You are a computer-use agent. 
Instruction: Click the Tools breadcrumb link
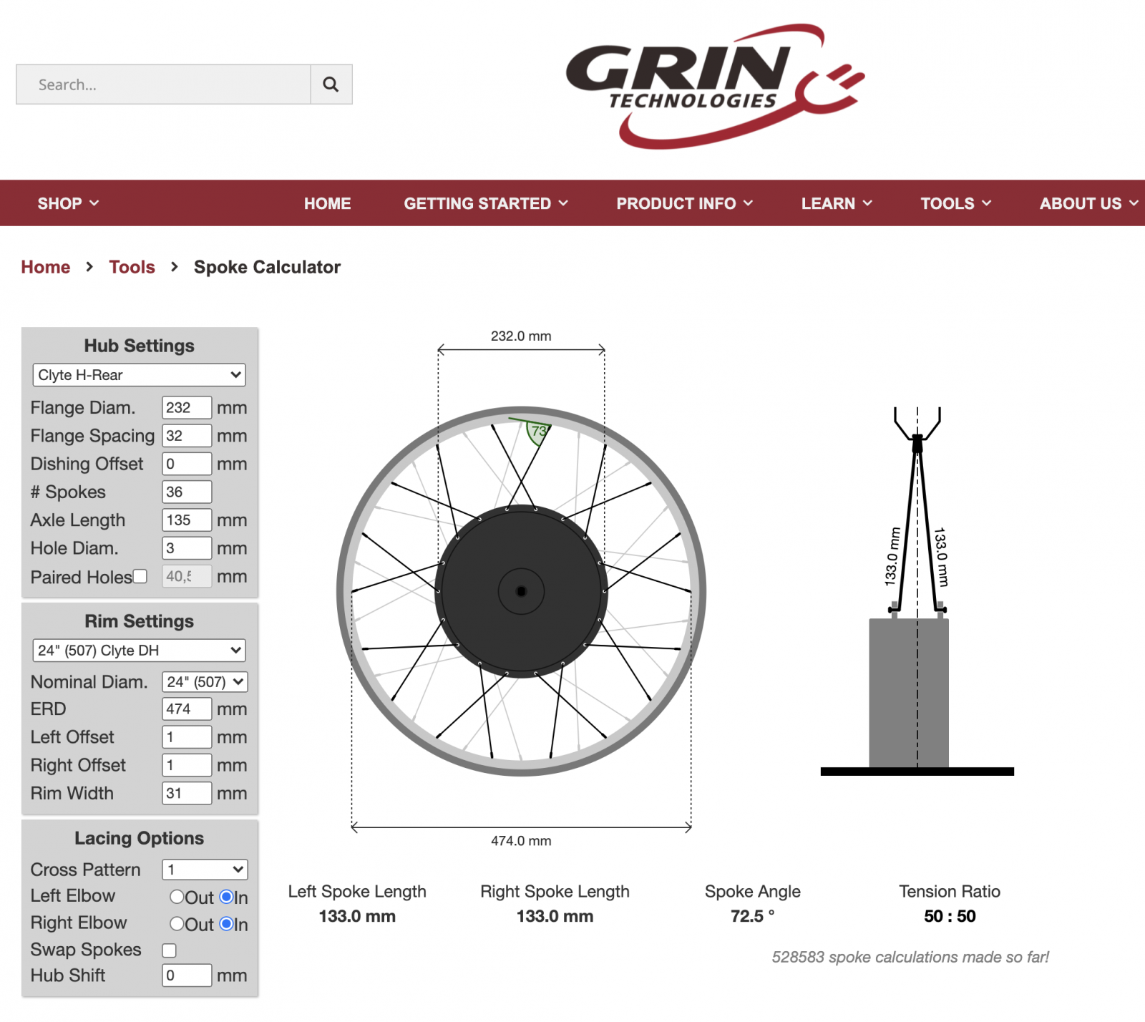pyautogui.click(x=132, y=267)
